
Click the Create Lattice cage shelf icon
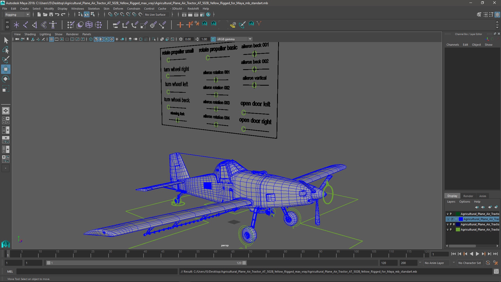[89, 25]
